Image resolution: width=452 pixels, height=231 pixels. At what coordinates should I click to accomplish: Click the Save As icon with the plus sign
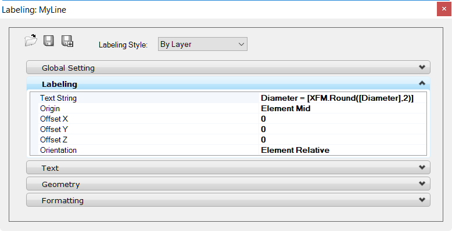[x=67, y=41]
